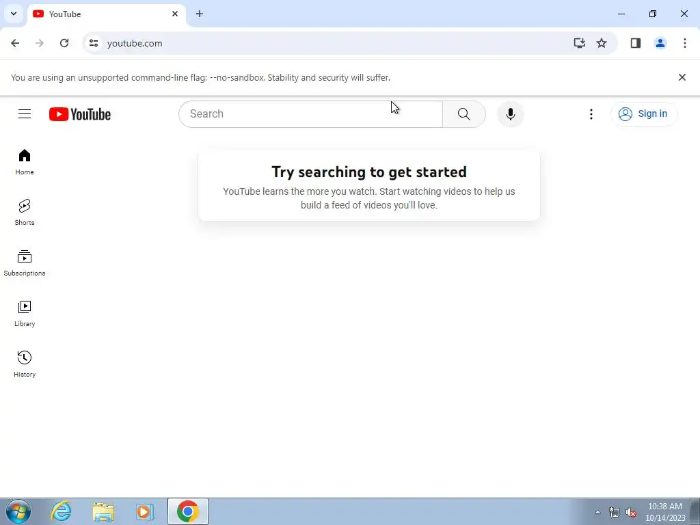Open the YouTube hamburger guide menu
Image resolution: width=700 pixels, height=525 pixels.
25,114
